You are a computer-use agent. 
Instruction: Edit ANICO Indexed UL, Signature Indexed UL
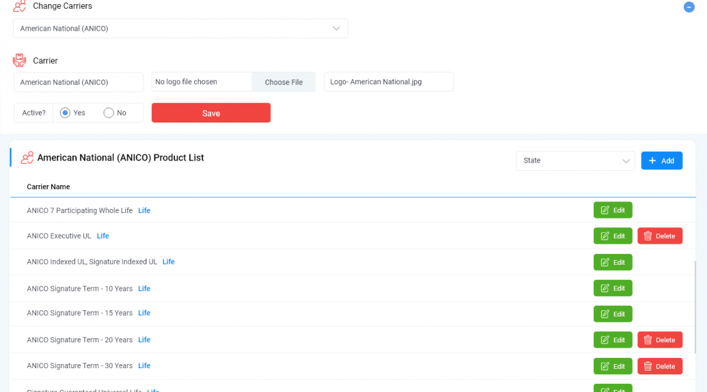click(x=613, y=262)
